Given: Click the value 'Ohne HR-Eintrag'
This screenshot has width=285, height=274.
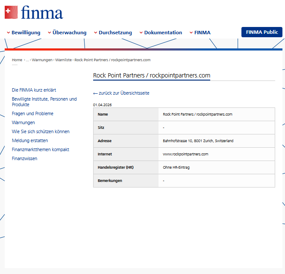Looking at the screenshot, I should point(176,167).
